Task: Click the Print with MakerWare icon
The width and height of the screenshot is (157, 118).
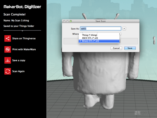Action: [x=8, y=49]
